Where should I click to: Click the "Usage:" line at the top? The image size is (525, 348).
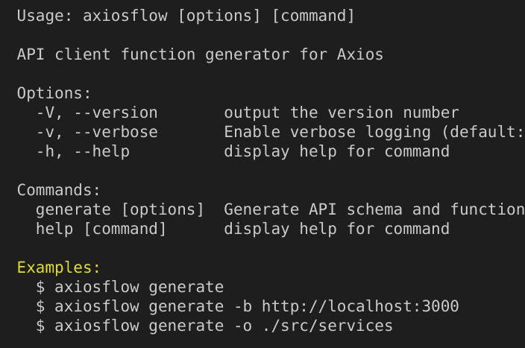click(x=186, y=16)
